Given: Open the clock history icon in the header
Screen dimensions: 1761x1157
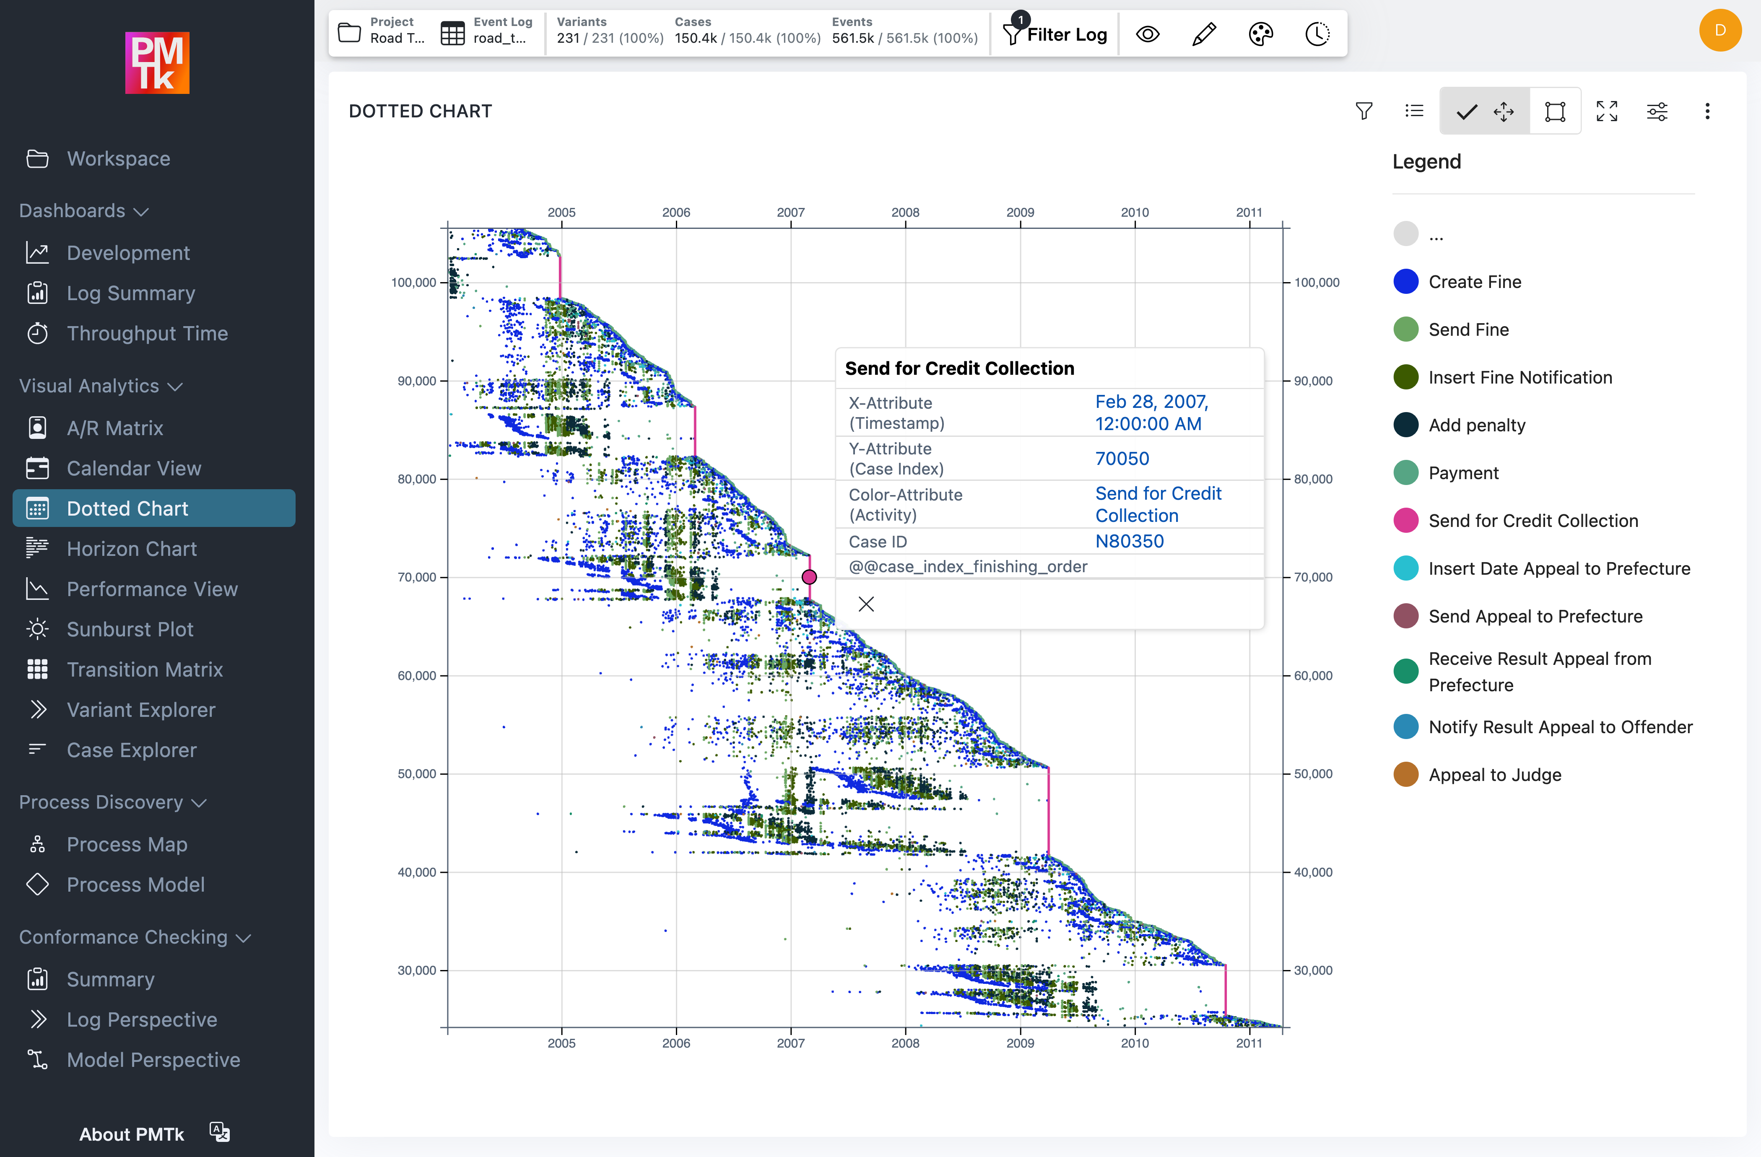Looking at the screenshot, I should [x=1318, y=33].
